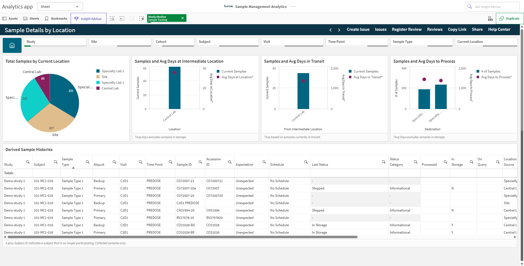524x266 pixels.
Task: Click the more options ellipsis by app title
Action: [293, 7]
